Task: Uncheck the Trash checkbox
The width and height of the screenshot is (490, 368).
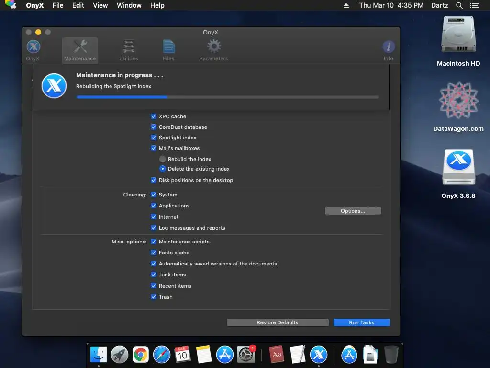Action: coord(154,297)
